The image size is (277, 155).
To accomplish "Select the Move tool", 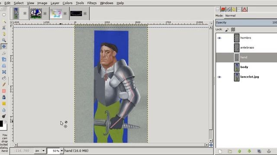I will (x=4, y=46).
